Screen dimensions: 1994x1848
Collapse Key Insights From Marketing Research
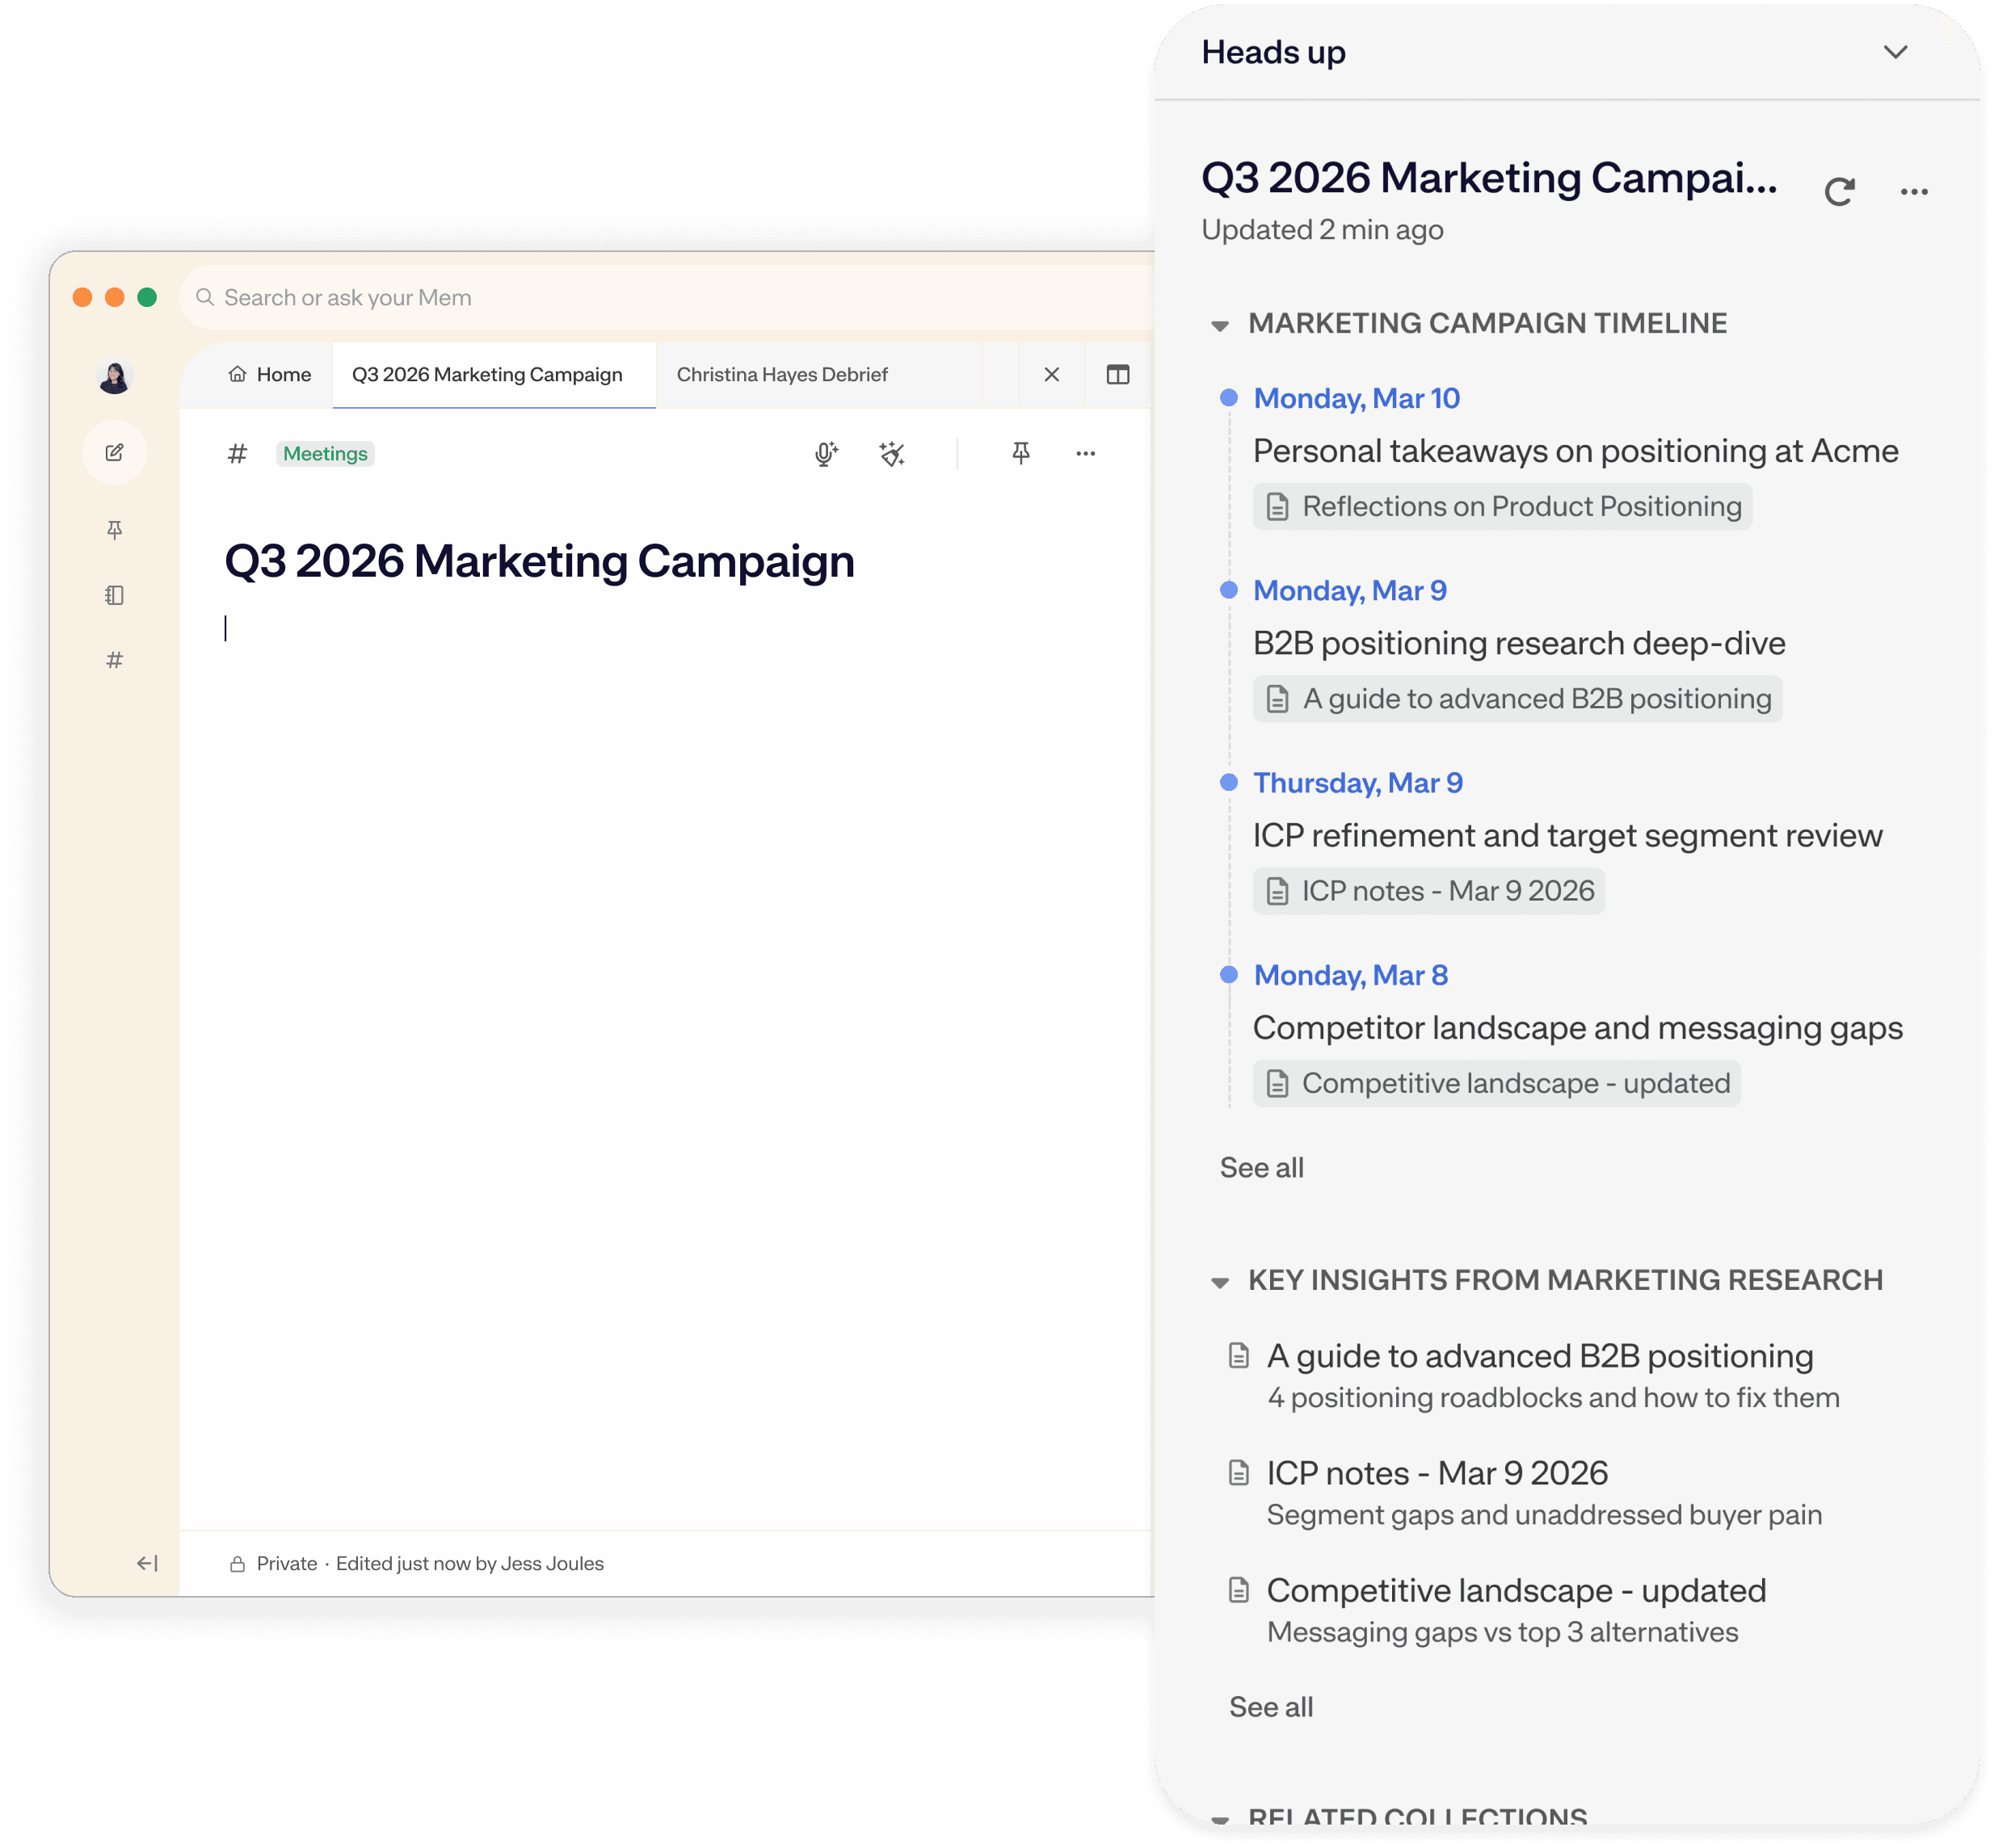tap(1220, 1282)
